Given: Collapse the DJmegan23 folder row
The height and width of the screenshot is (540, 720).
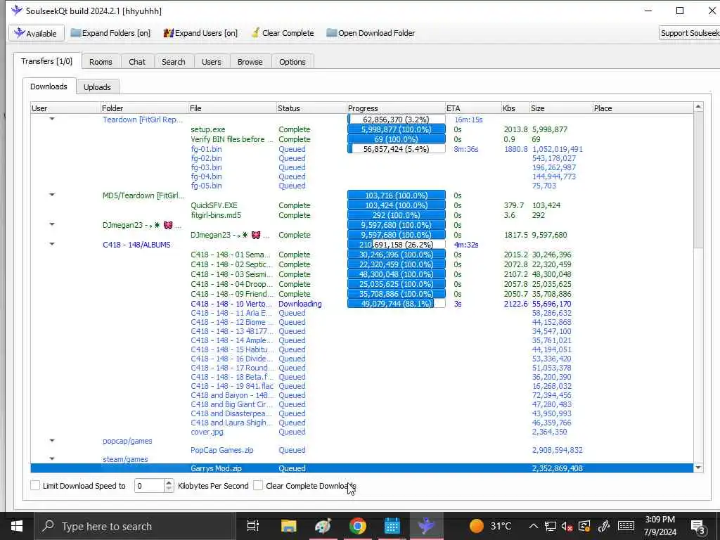Looking at the screenshot, I should (x=52, y=224).
